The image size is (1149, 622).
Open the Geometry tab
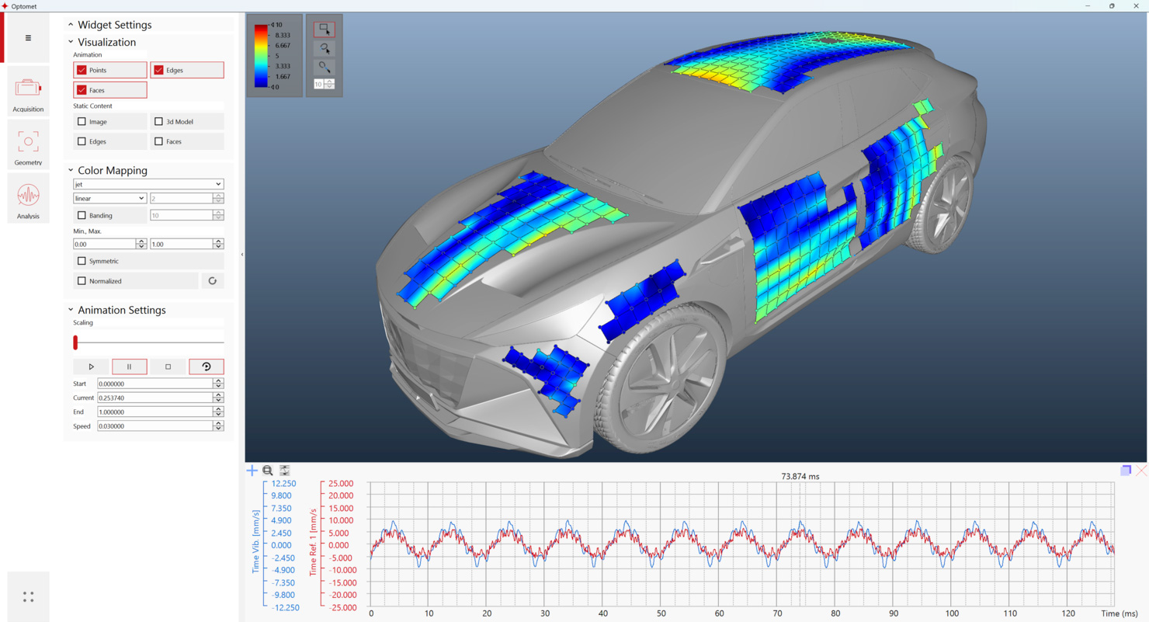tap(28, 147)
